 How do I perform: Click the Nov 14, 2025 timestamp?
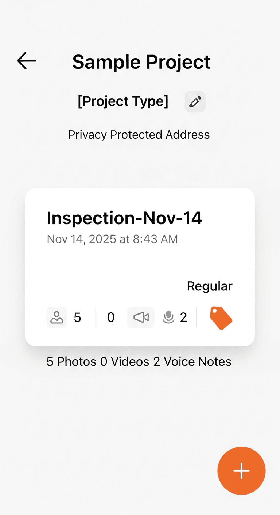(112, 239)
